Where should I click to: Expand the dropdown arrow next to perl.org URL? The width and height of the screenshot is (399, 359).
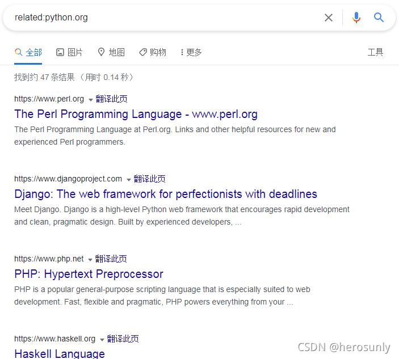(x=90, y=100)
